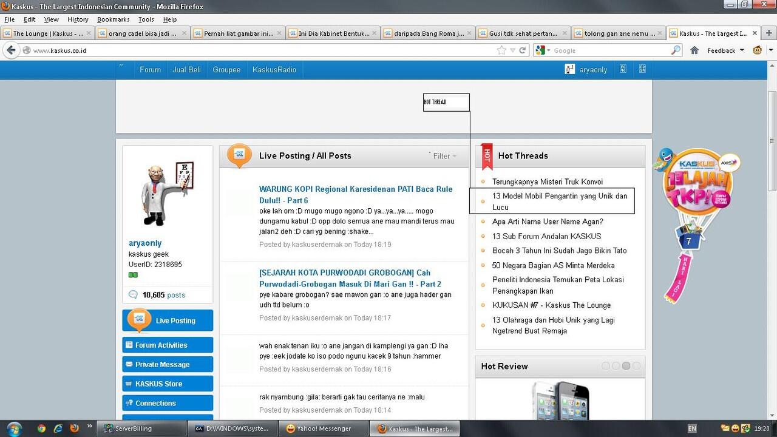The height and width of the screenshot is (437, 777).
Task: Click the blue Live Posting sidebar button
Action: [x=168, y=320]
